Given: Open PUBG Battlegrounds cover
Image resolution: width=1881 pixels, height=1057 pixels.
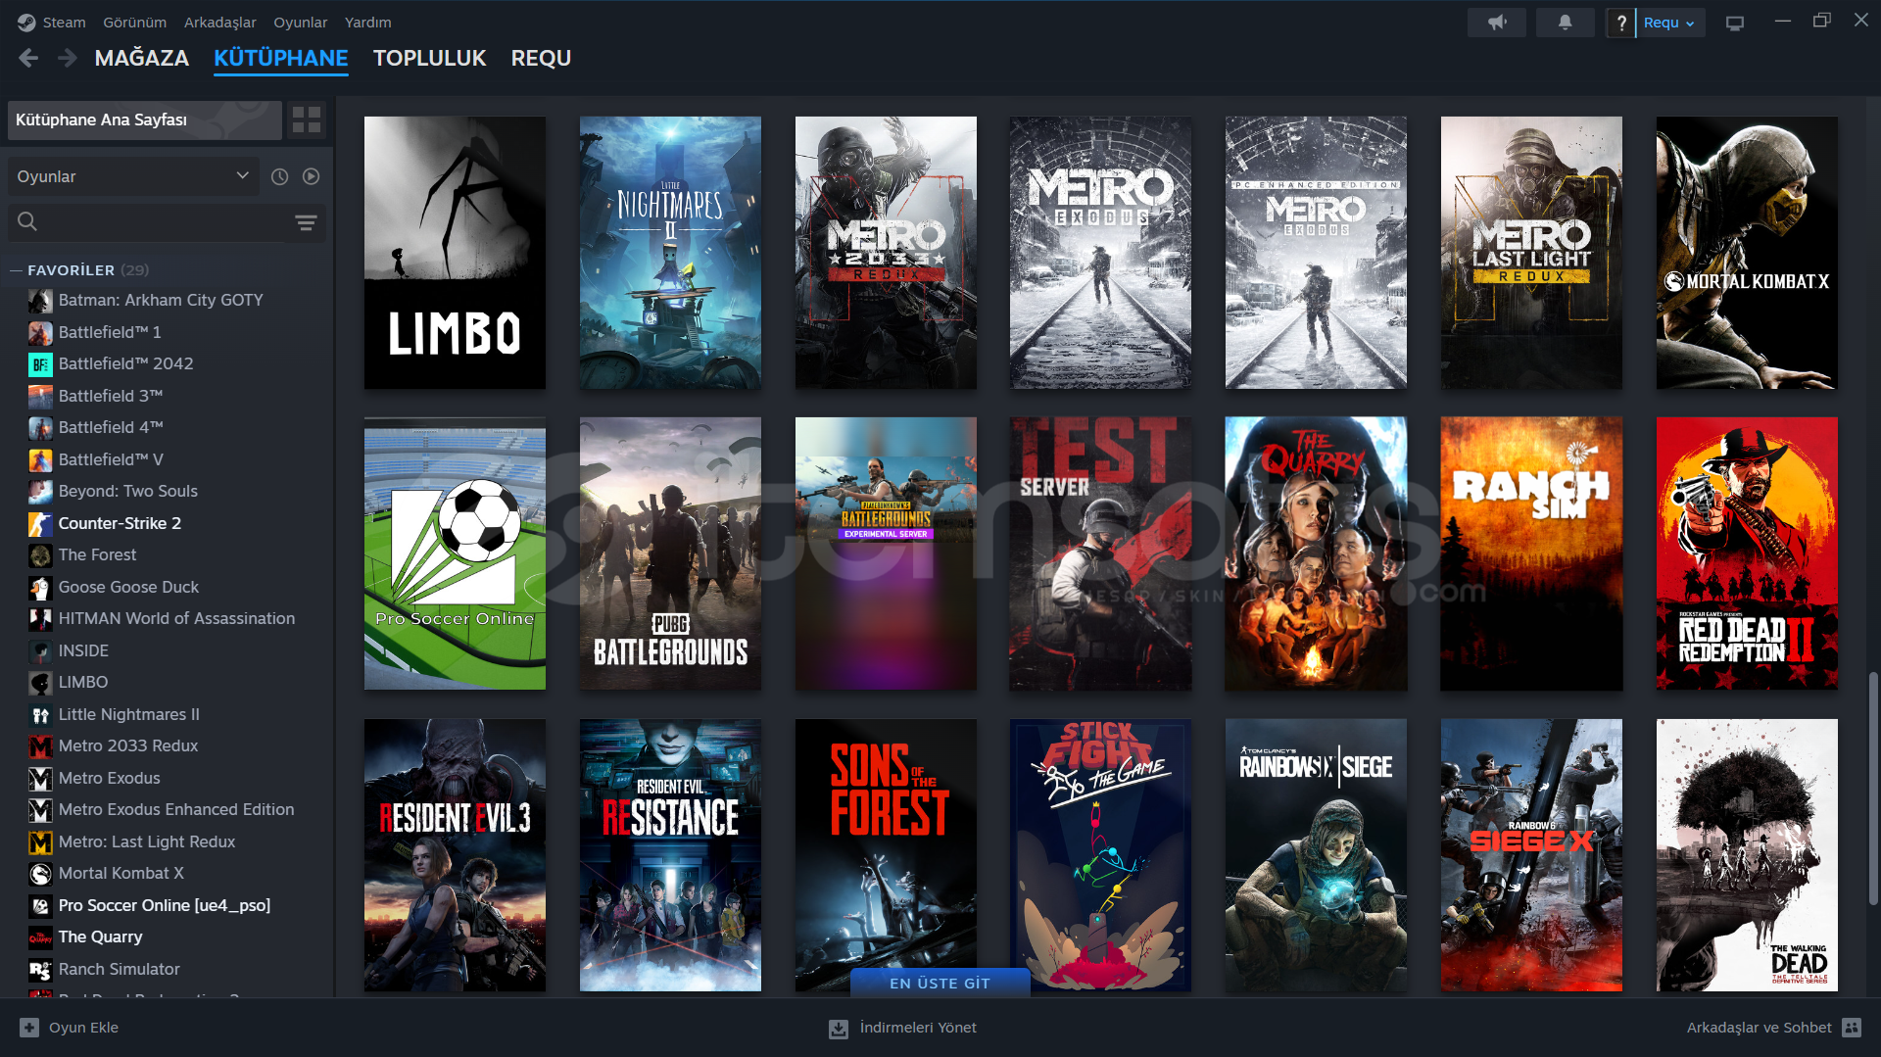Looking at the screenshot, I should click(x=670, y=553).
